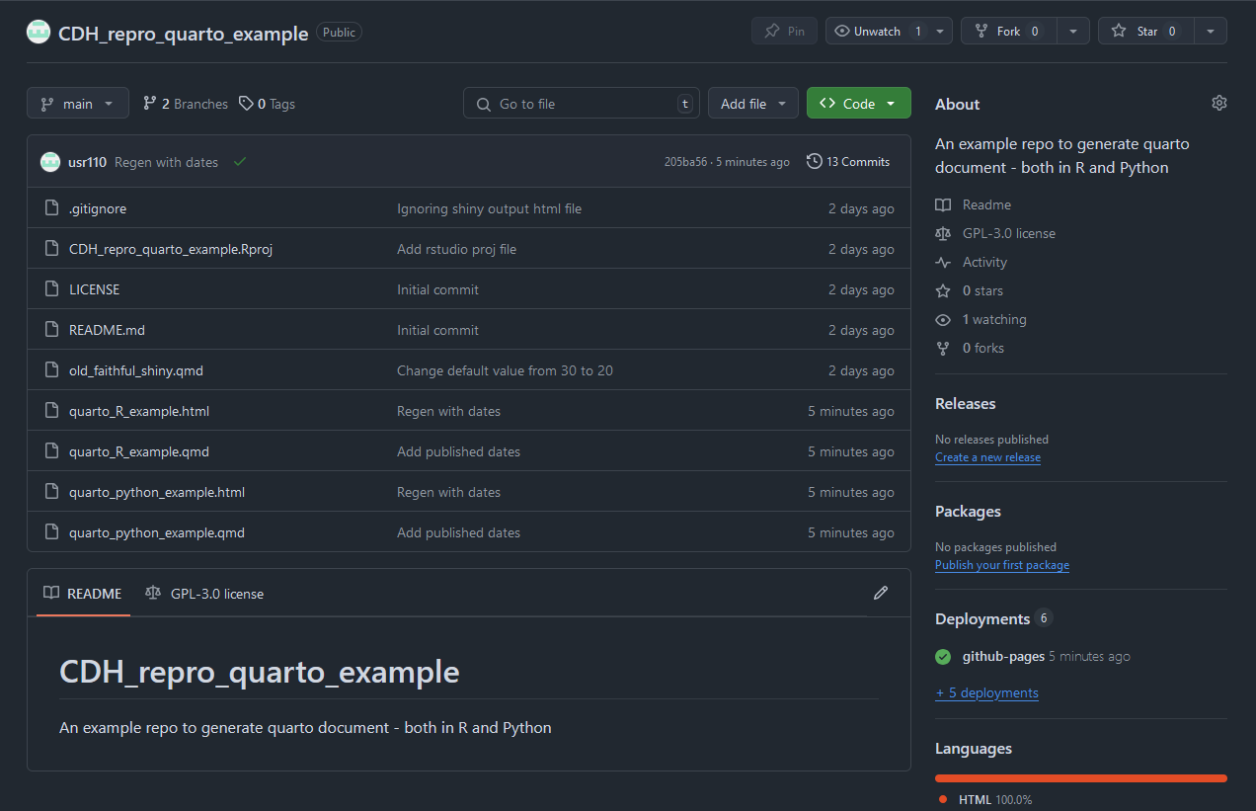Select the README tab
Screen dimensions: 1256x811
83,594
